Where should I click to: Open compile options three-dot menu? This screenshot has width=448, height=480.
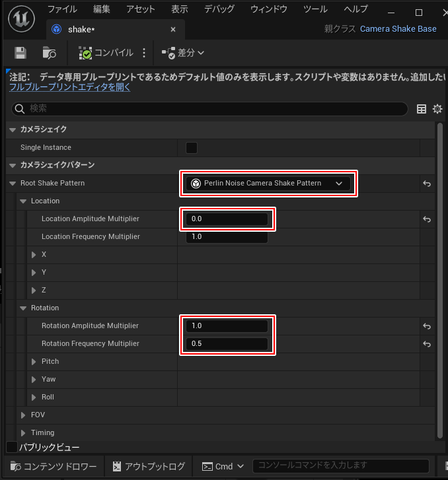coord(144,53)
